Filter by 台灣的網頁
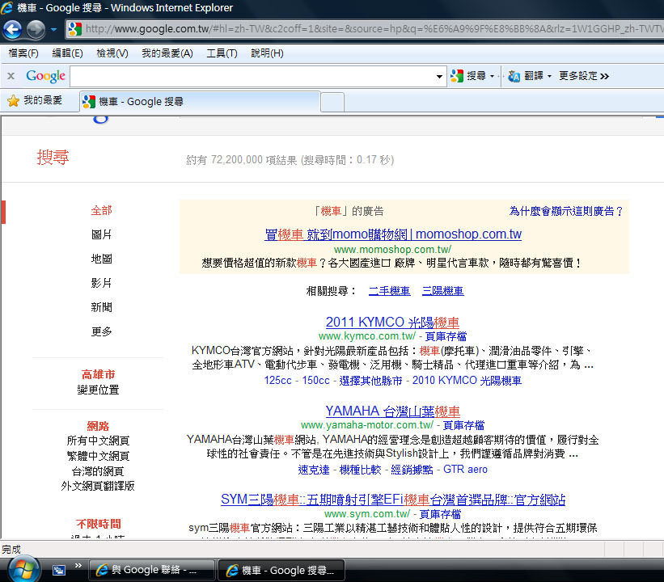 98,471
